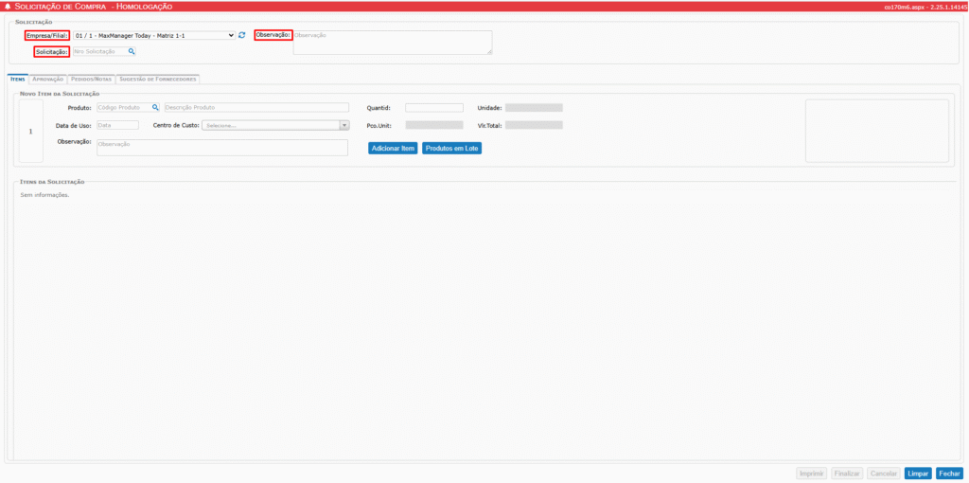Click the Limpar button
Viewport: 969px width, 483px height.
(x=918, y=473)
